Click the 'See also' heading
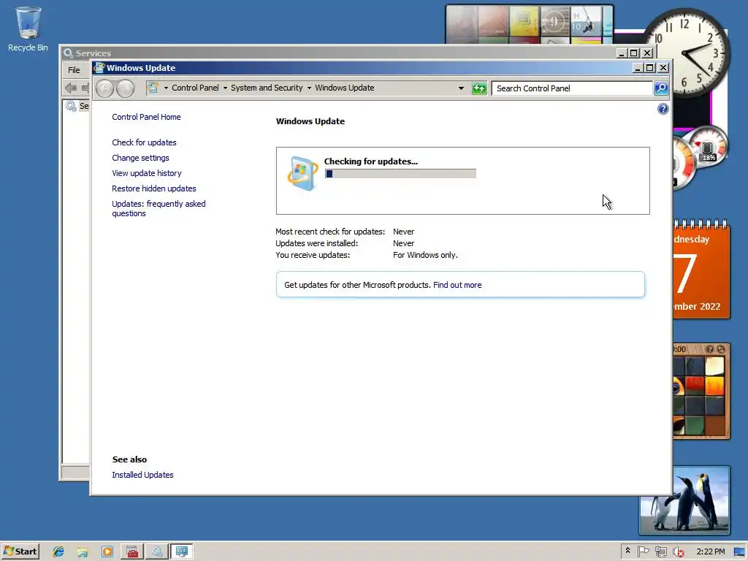 pyautogui.click(x=129, y=459)
